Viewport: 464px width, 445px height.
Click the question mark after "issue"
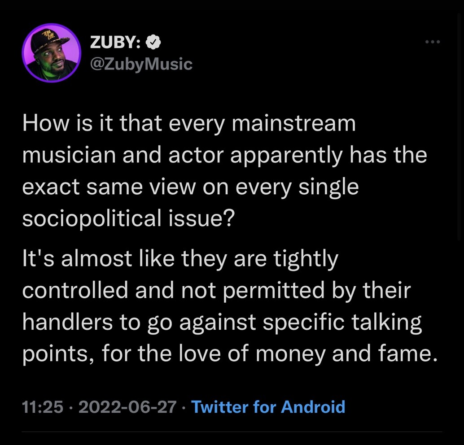229,219
